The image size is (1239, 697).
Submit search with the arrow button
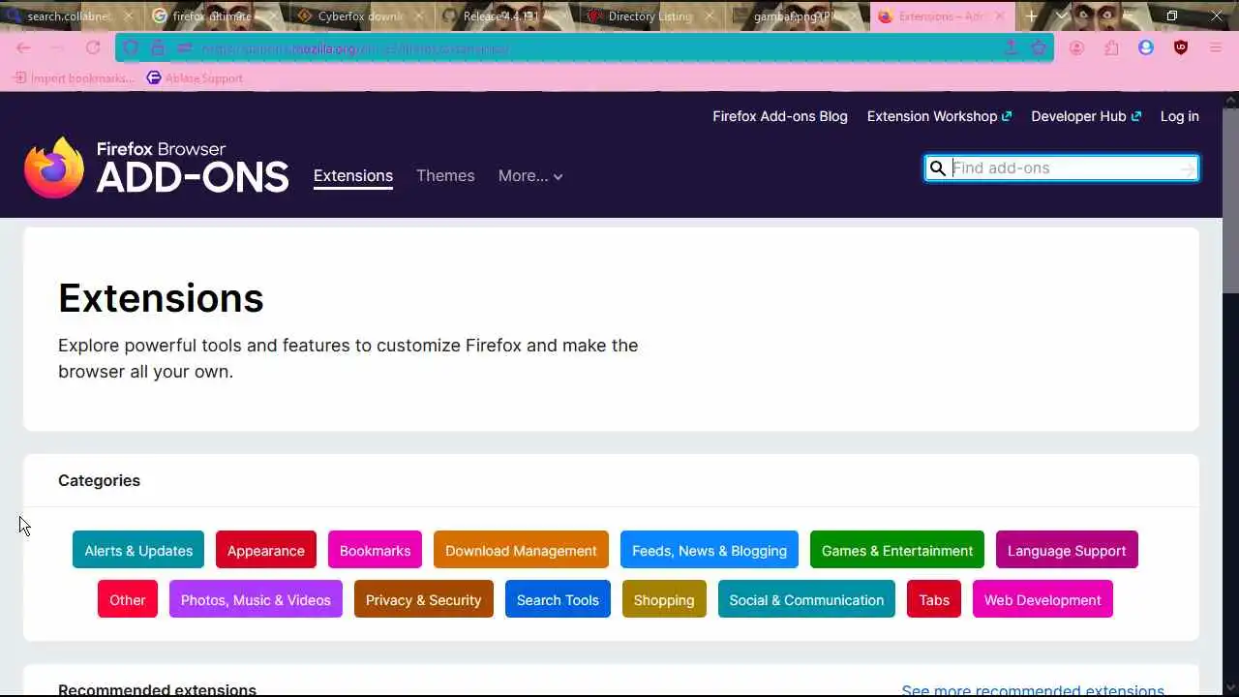point(1188,169)
